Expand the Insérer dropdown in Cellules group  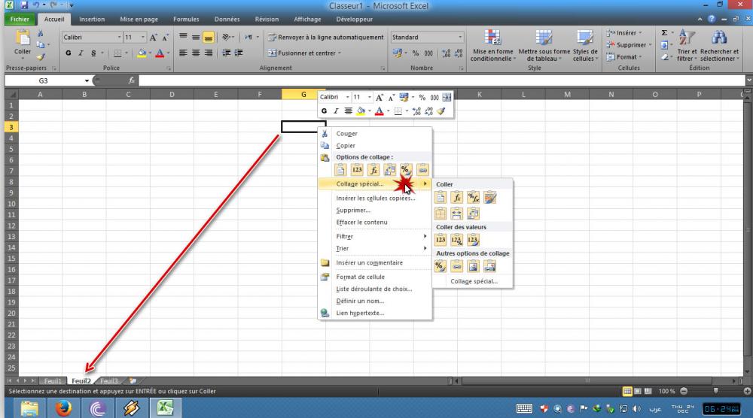click(x=640, y=33)
